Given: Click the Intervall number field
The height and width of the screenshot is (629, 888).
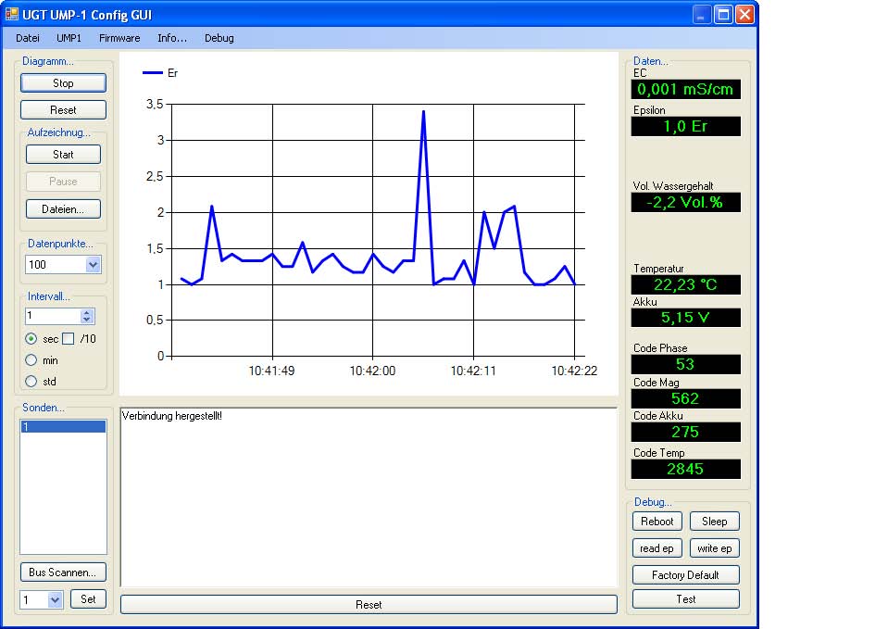Looking at the screenshot, I should tap(53, 316).
